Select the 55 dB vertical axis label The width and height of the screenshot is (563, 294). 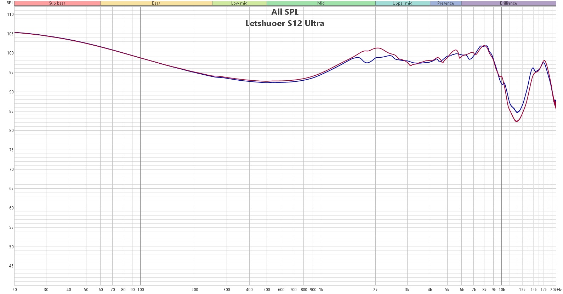point(11,227)
